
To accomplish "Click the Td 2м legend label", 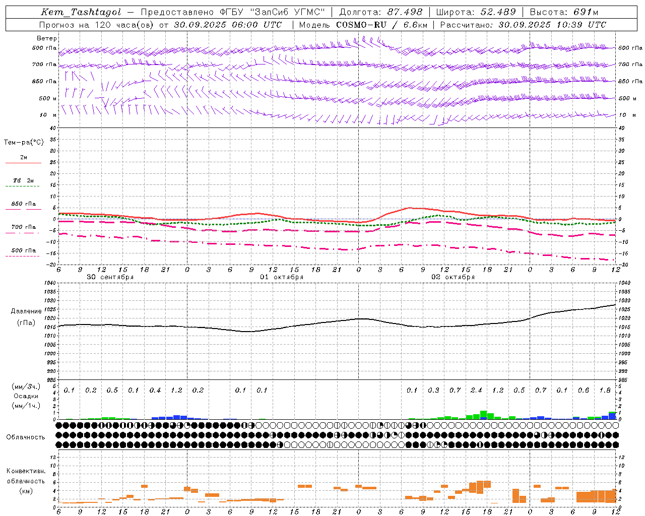I will 23,180.
